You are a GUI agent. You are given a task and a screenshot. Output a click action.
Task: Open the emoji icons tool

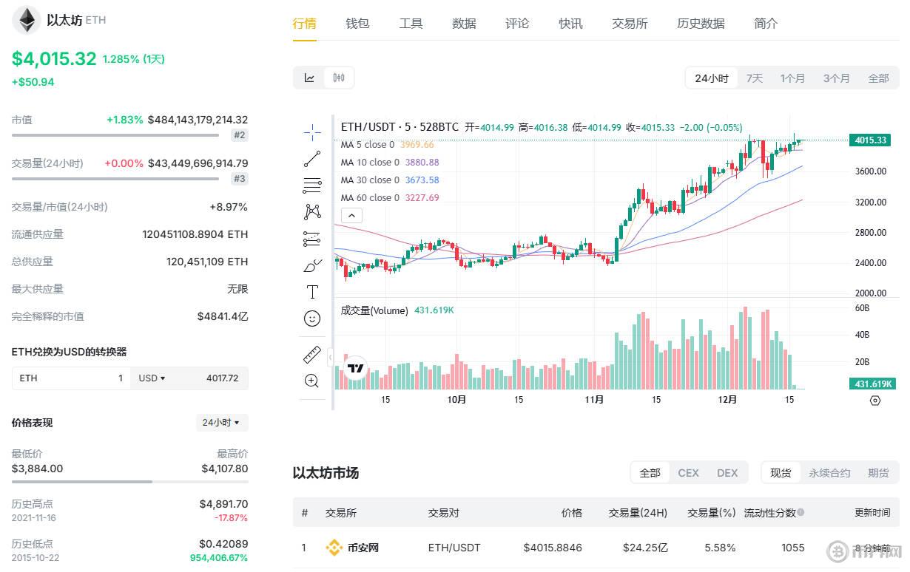[x=312, y=319]
